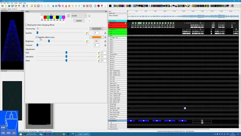The height and width of the screenshot is (136, 241).
Task: Open the Audio menu
Action: [x=16, y=3]
